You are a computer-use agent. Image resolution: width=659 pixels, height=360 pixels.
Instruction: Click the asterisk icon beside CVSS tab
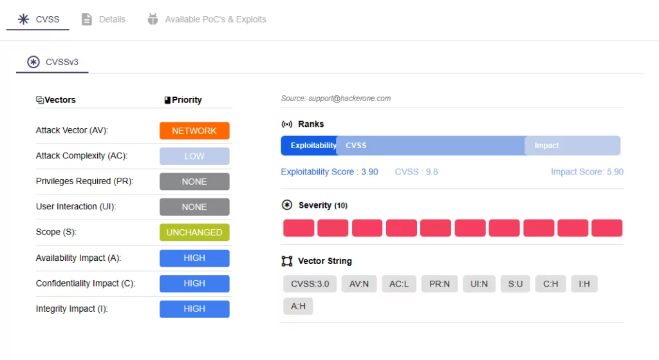coord(24,19)
